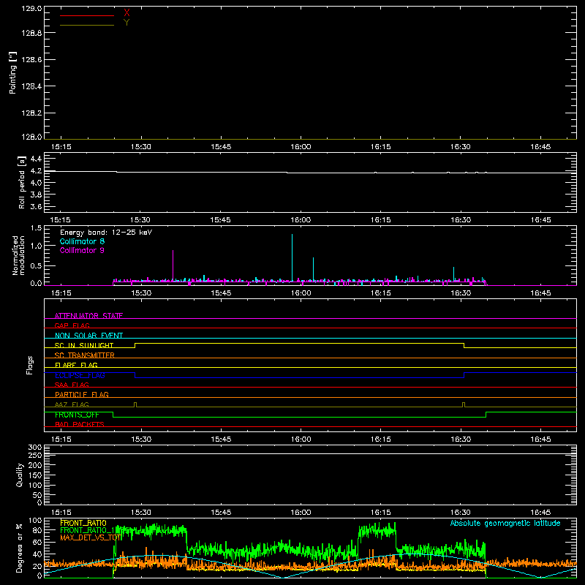Image resolution: width=585 pixels, height=585 pixels.
Task: Click 15:15 label under Quality plot
Action: [x=61, y=513]
